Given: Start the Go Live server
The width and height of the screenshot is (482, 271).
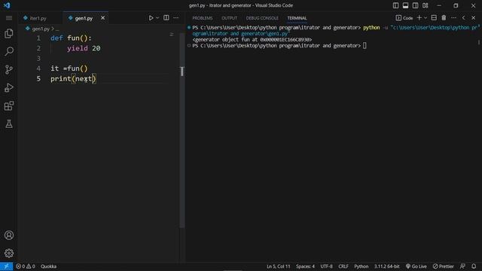Looking at the screenshot, I should [x=416, y=266].
